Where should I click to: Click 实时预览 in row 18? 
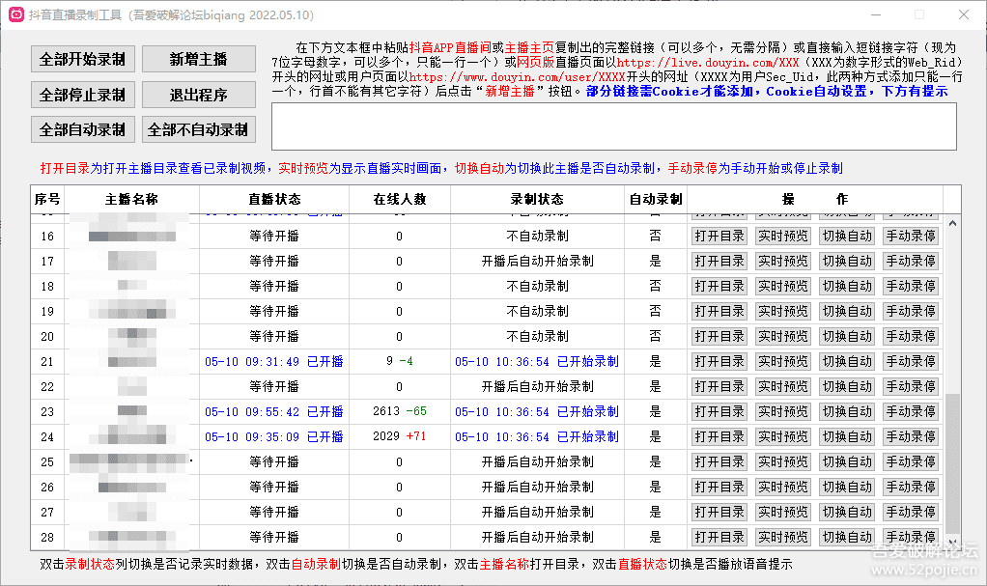782,287
